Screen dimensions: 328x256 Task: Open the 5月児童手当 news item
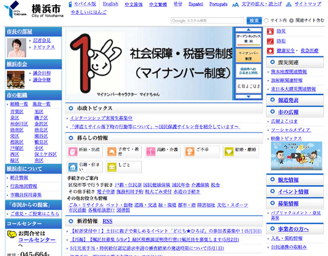tap(147, 248)
